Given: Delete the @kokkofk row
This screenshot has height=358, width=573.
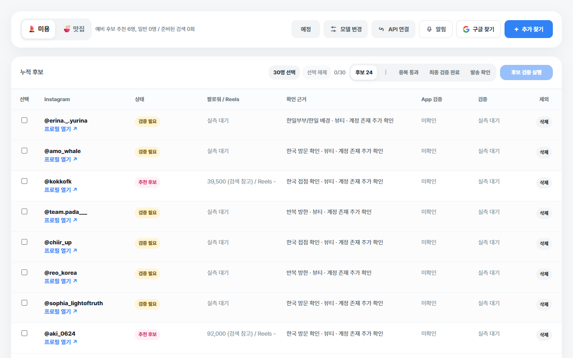Looking at the screenshot, I should [x=544, y=183].
